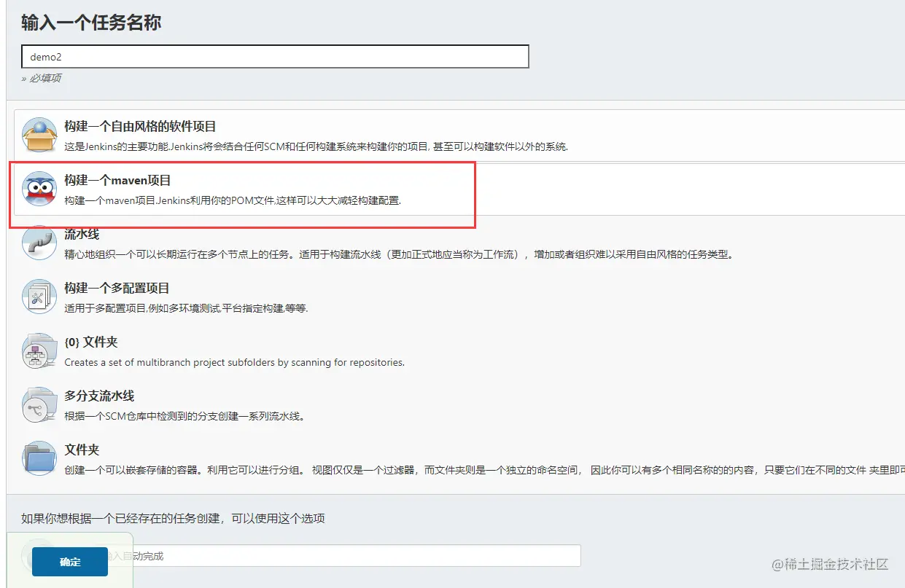
Task: Click the {0} 文件夹 icon
Action: 39,351
